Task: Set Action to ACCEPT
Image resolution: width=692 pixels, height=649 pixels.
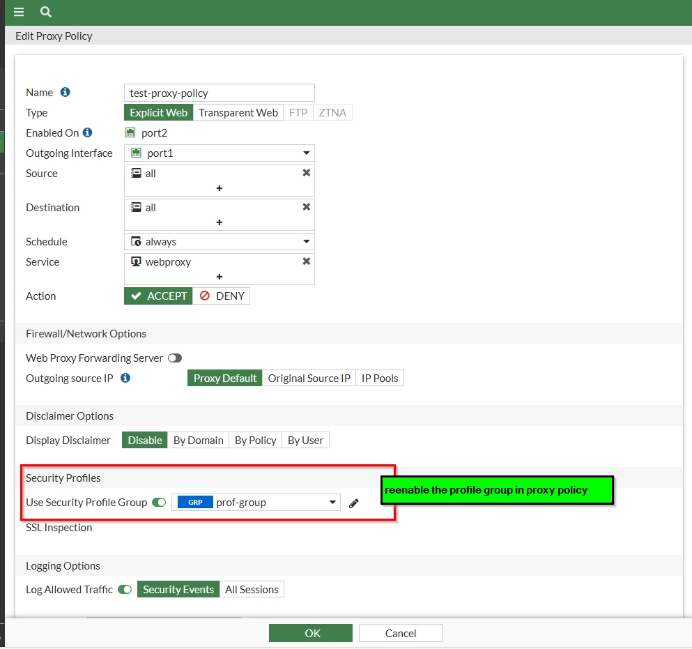Action: click(158, 296)
